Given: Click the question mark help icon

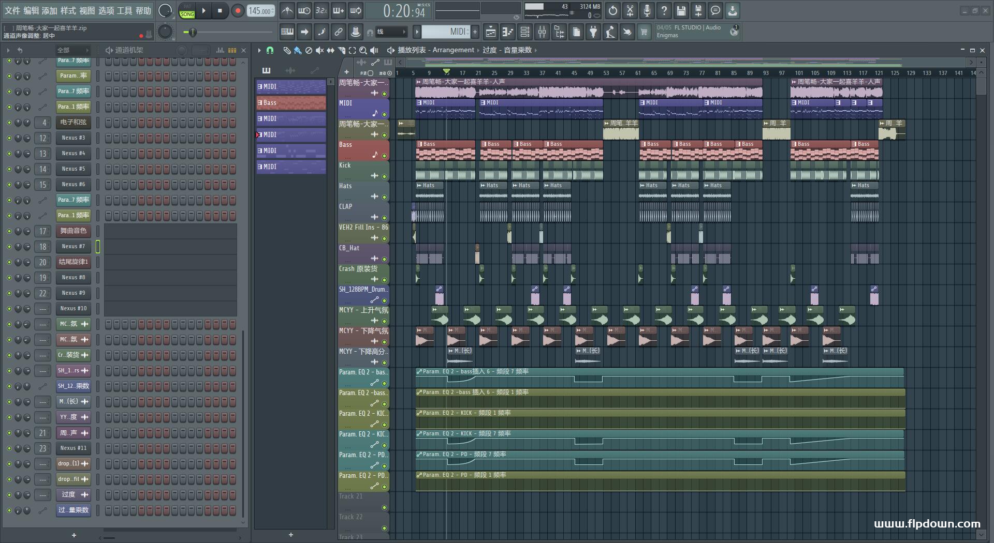Looking at the screenshot, I should 664,10.
